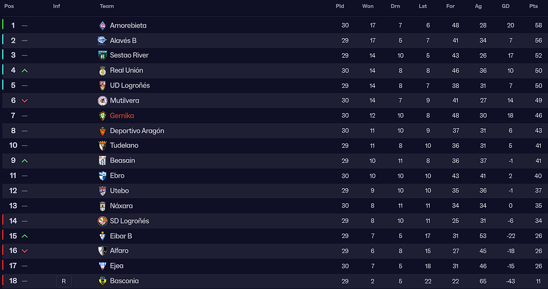The height and width of the screenshot is (289, 548).
Task: Open the UD Logroñés team link
Action: tap(130, 86)
